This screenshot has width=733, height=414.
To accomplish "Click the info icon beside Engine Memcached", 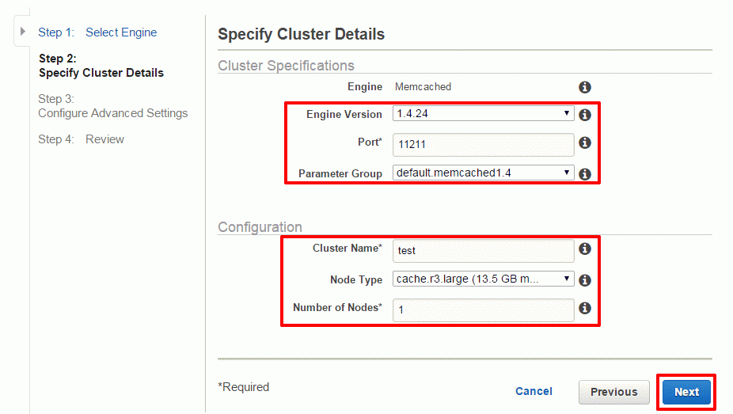I will coord(584,87).
